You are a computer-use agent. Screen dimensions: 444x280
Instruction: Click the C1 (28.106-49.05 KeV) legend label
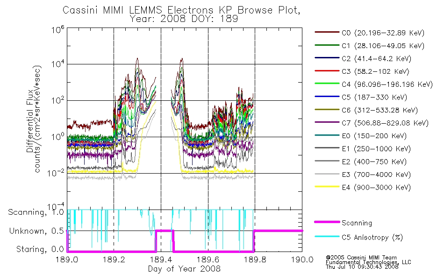point(383,46)
